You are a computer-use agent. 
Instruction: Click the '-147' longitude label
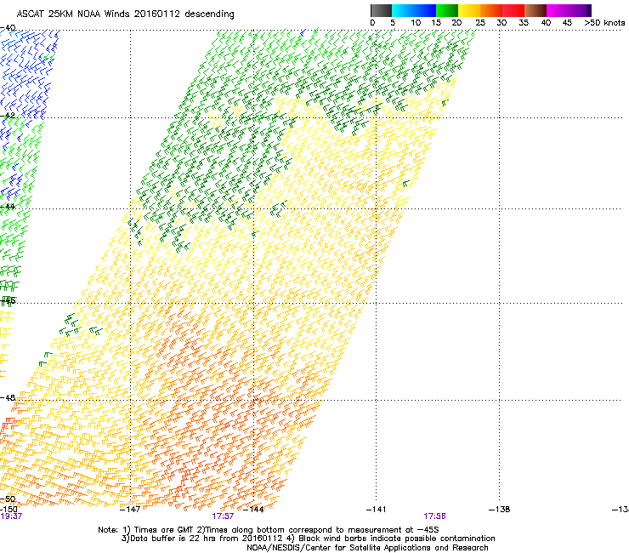click(130, 510)
